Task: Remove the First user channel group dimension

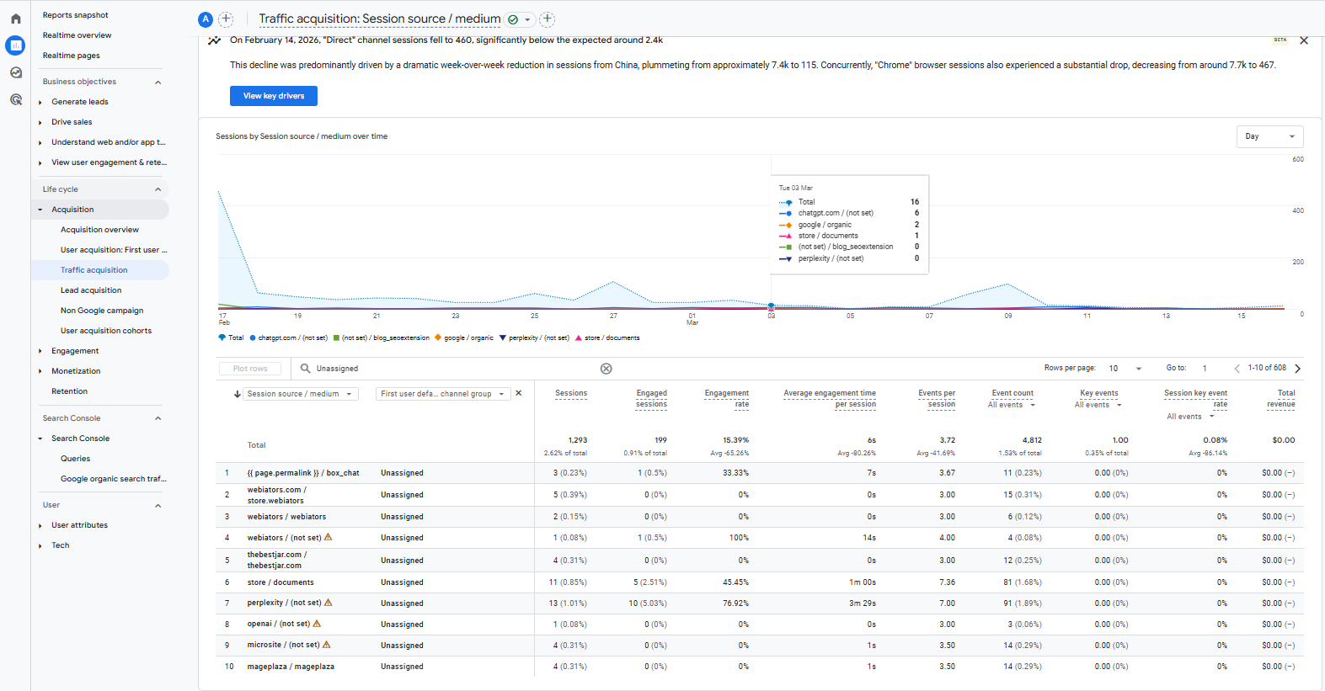Action: (519, 393)
